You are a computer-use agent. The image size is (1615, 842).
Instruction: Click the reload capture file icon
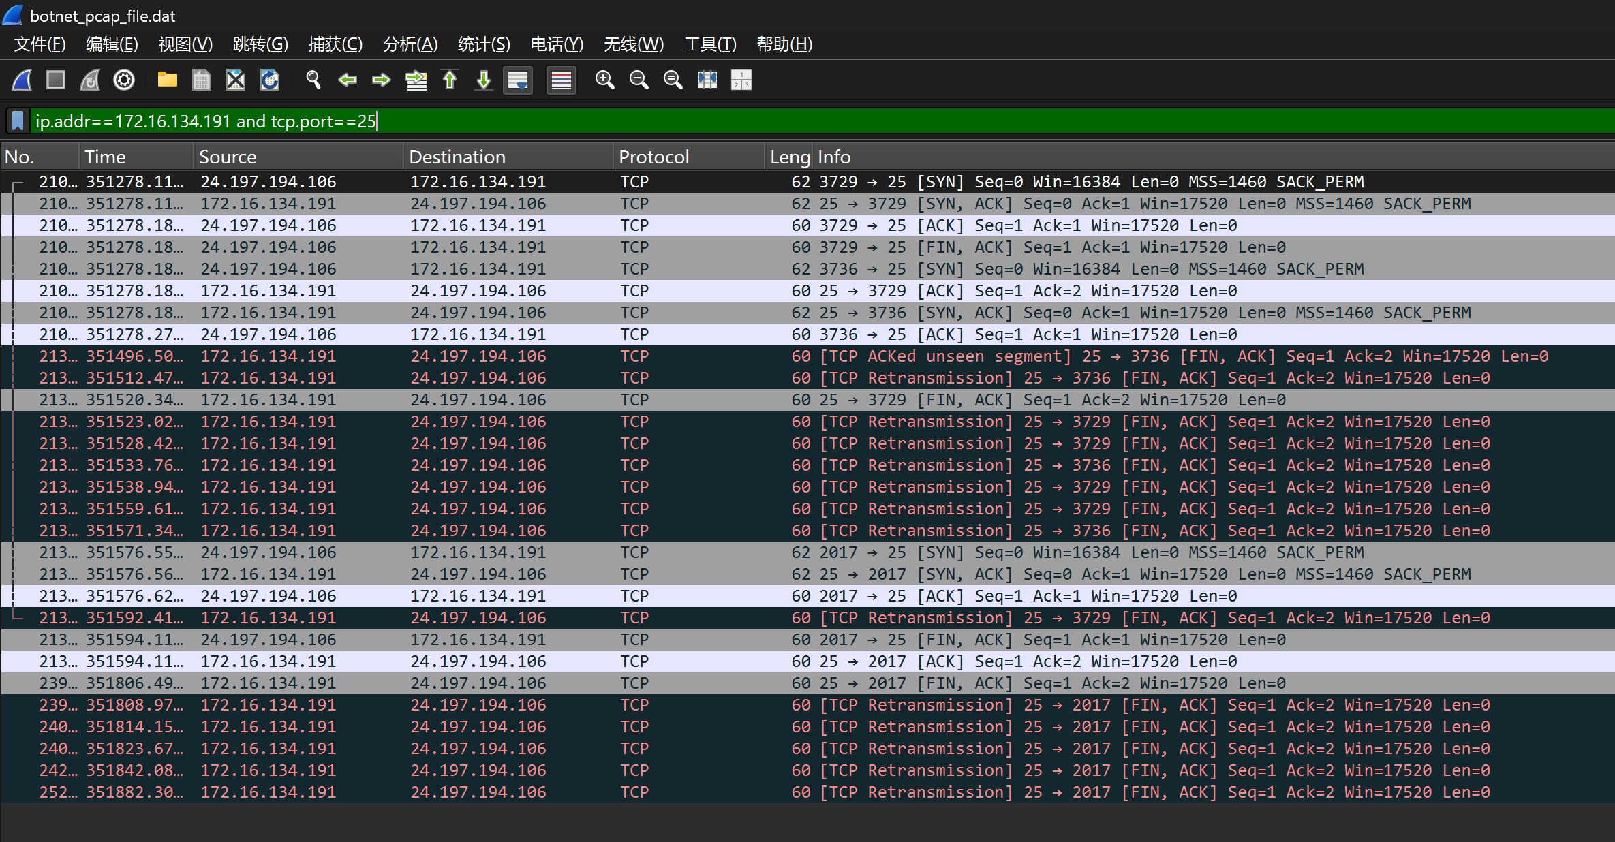pyautogui.click(x=270, y=80)
